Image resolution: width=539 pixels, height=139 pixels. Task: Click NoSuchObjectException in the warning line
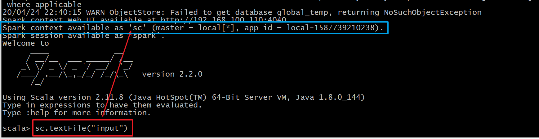tap(433, 12)
